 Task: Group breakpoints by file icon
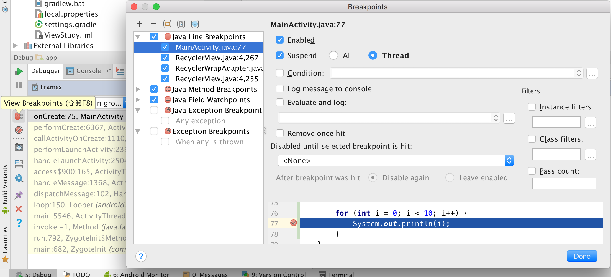(181, 24)
